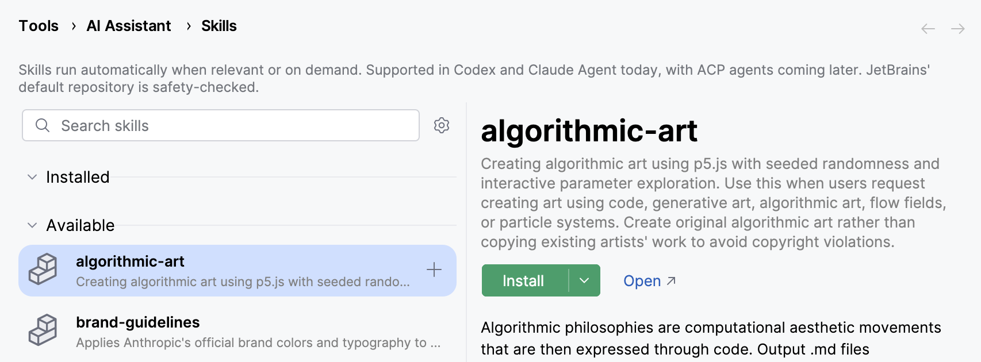The height and width of the screenshot is (362, 981).
Task: Click the blocks icon beside brand-guidelines
Action: coord(43,330)
